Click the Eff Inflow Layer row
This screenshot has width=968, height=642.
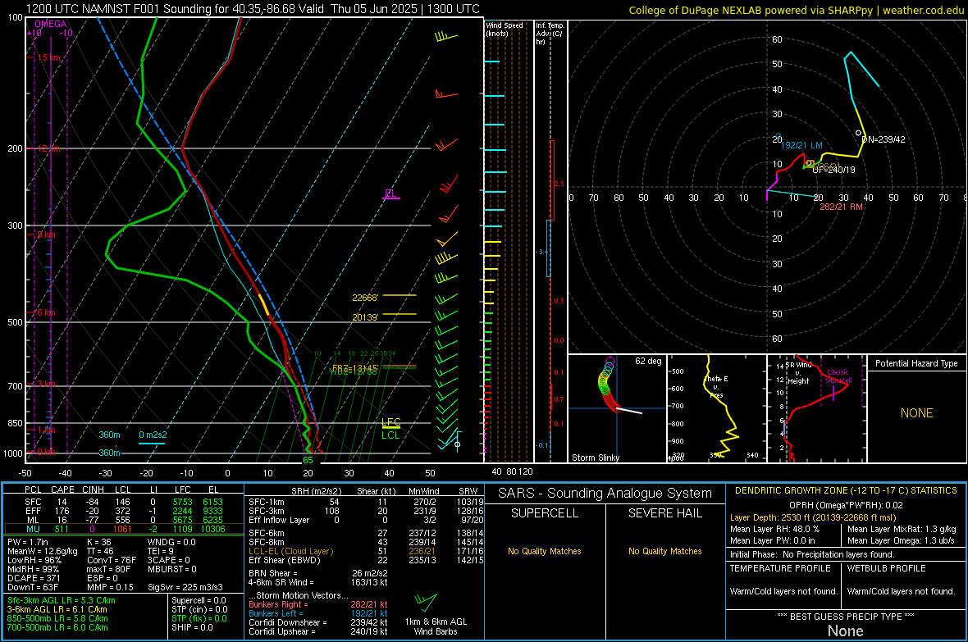(x=366, y=520)
